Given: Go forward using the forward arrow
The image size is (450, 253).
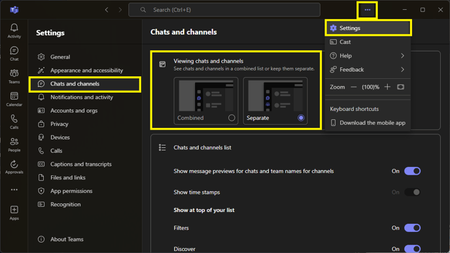Looking at the screenshot, I should click(120, 10).
